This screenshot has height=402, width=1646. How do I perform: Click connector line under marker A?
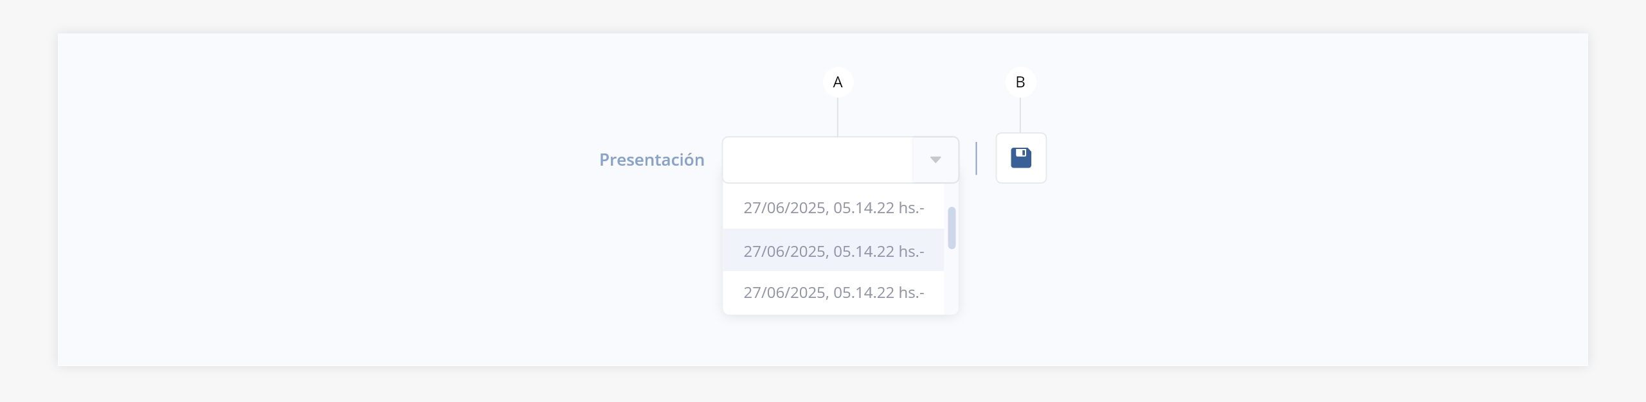[x=838, y=117]
